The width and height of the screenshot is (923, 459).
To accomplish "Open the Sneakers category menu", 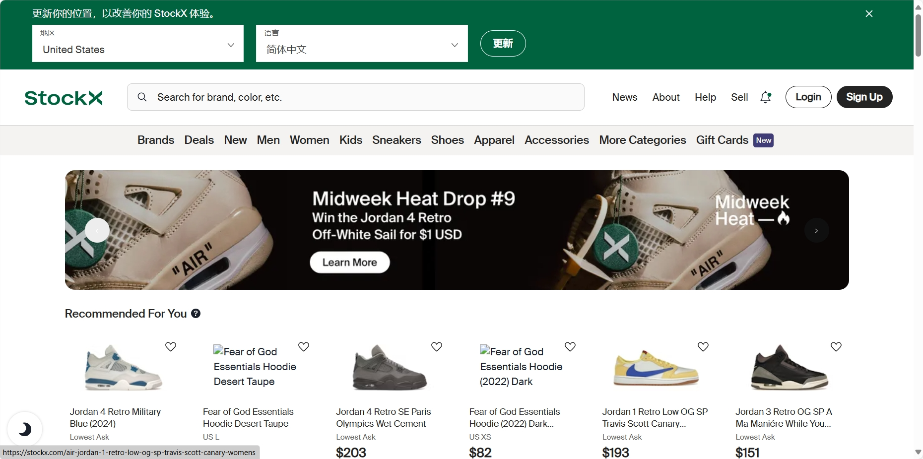I will 396,140.
